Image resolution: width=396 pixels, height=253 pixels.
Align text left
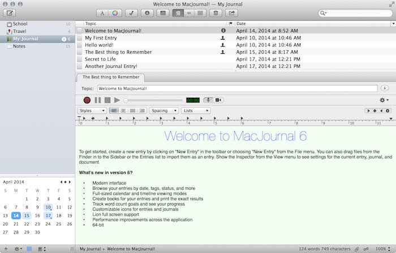pos(114,111)
